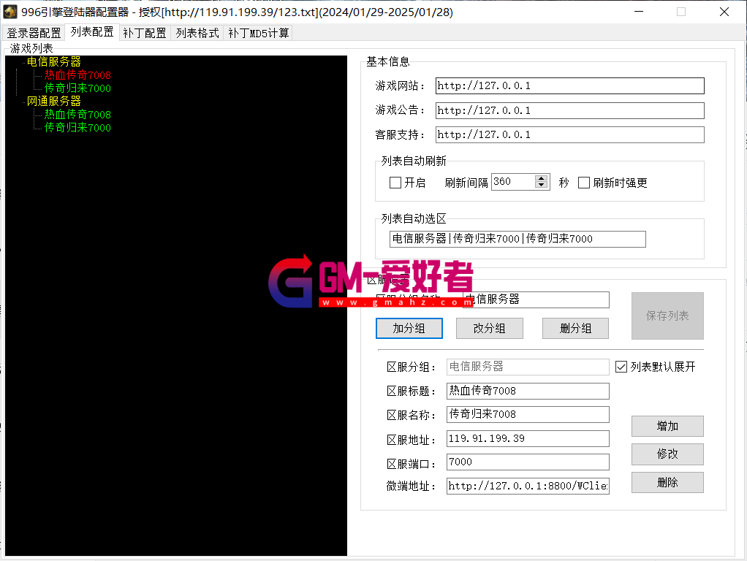This screenshot has height=561, width=747.
Task: Increase 刷新间隔 with the up arrow
Action: click(541, 178)
